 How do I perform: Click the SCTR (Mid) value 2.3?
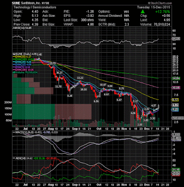click(127, 24)
